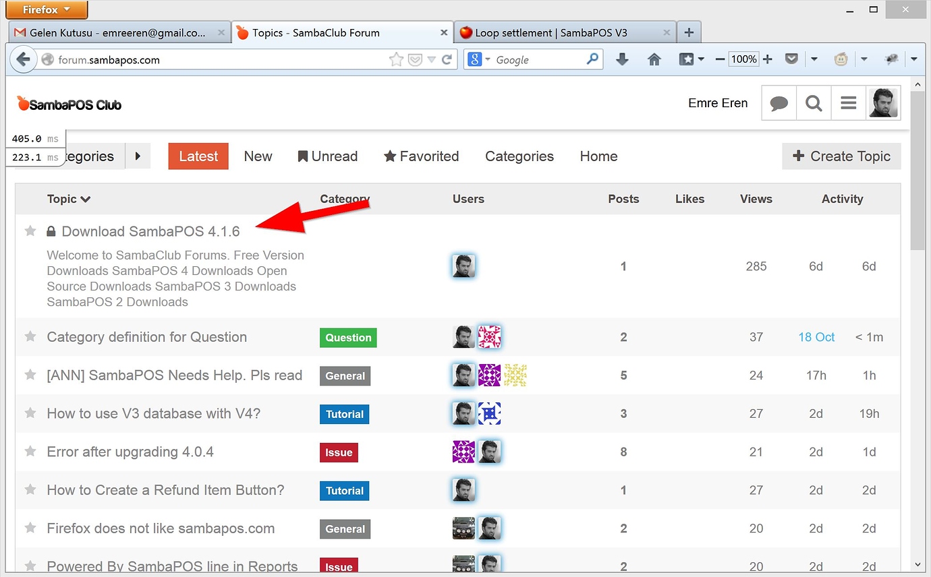This screenshot has width=931, height=577.
Task: Star the Error after upgrading 4.0.4 topic
Action: [x=30, y=451]
